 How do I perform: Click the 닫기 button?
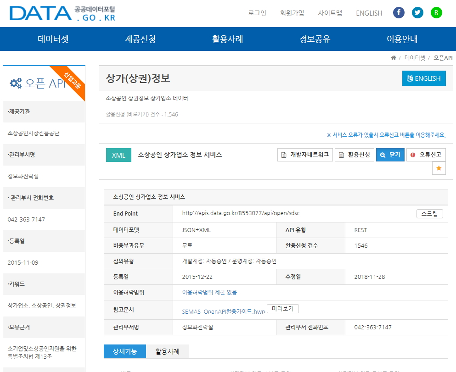pos(390,155)
